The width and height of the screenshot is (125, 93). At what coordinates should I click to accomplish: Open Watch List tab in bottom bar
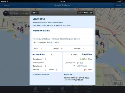49,90
